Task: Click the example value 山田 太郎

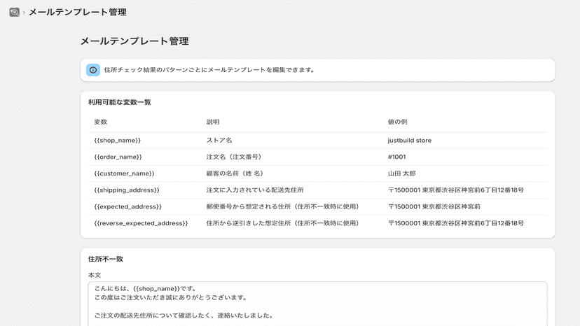Action: [x=401, y=173]
